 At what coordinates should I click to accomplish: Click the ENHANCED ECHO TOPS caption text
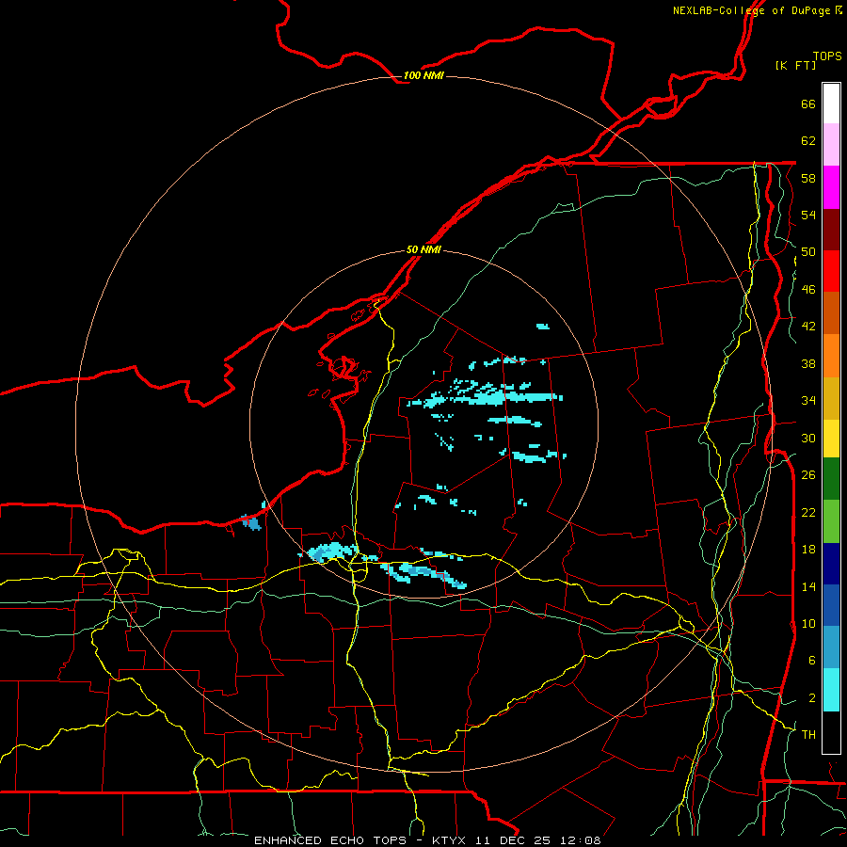pos(329,840)
